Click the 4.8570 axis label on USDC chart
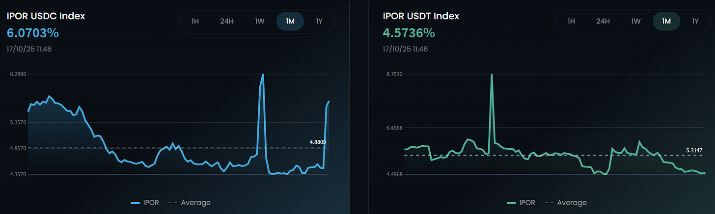The height and width of the screenshot is (214, 715). tap(17, 148)
